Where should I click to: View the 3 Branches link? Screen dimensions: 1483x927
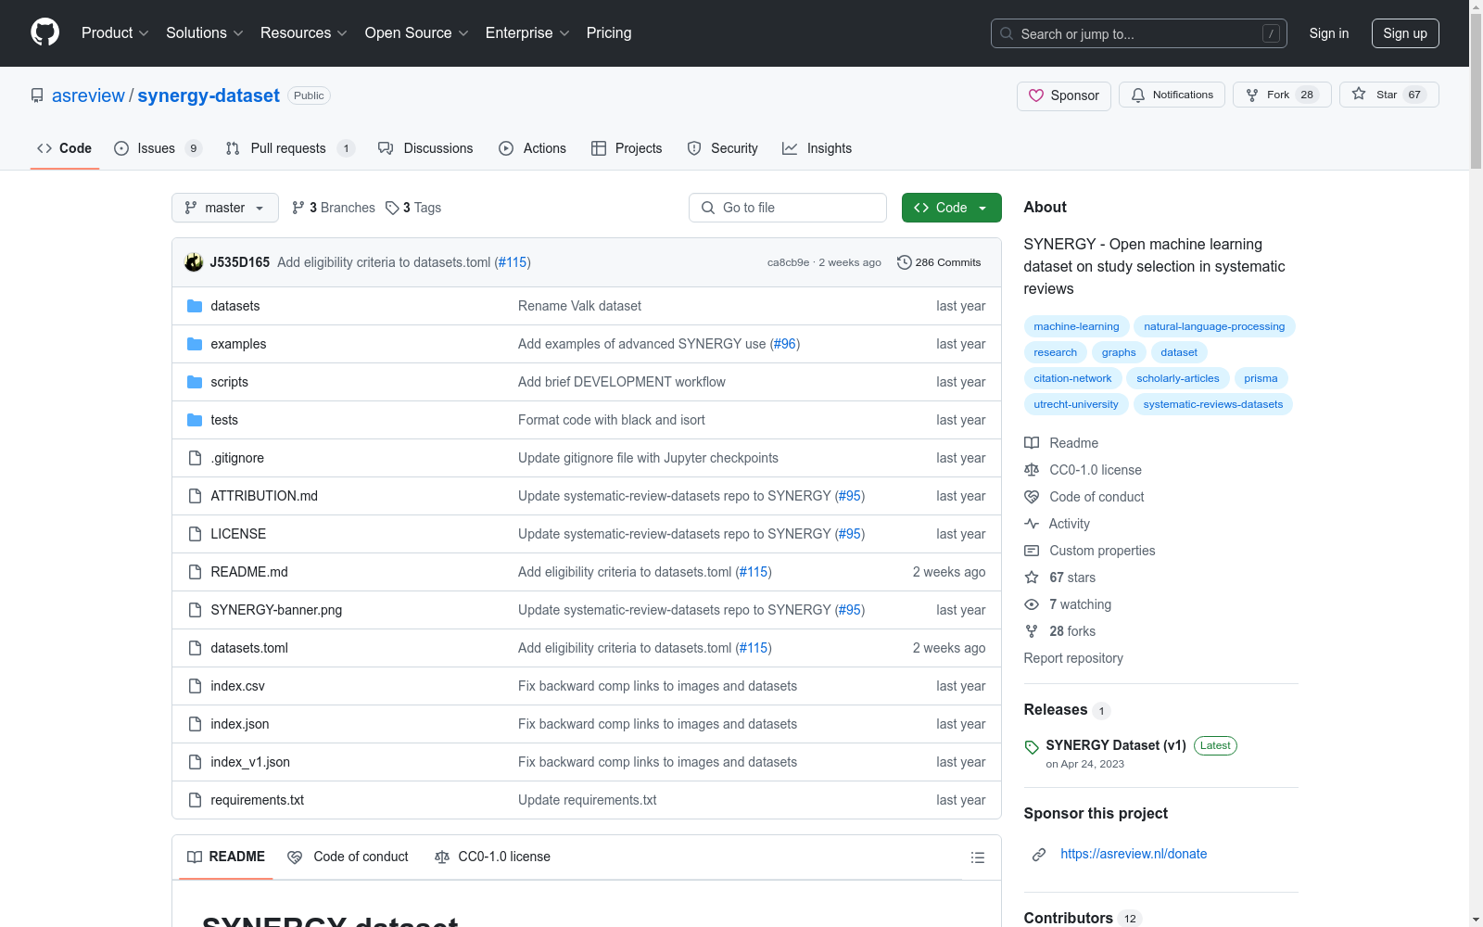[334, 208]
